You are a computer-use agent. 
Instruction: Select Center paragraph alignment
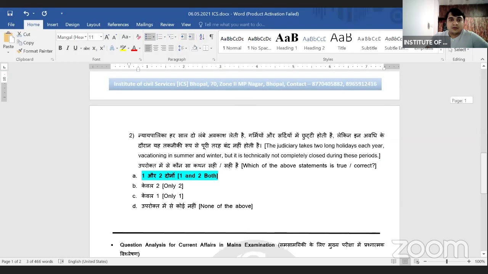point(156,48)
